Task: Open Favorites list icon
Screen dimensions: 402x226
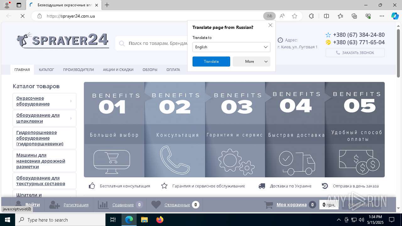Action: pos(340,16)
